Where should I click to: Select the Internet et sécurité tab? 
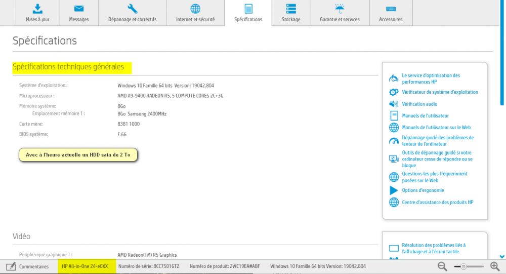[x=195, y=13]
